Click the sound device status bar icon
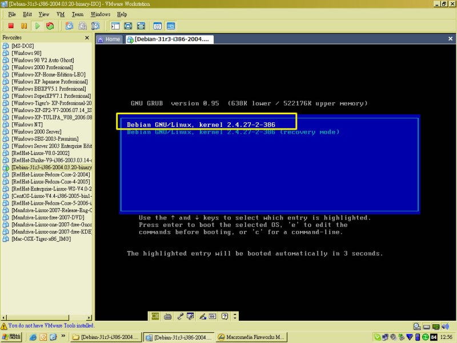The height and width of the screenshot is (343, 457). (x=446, y=326)
